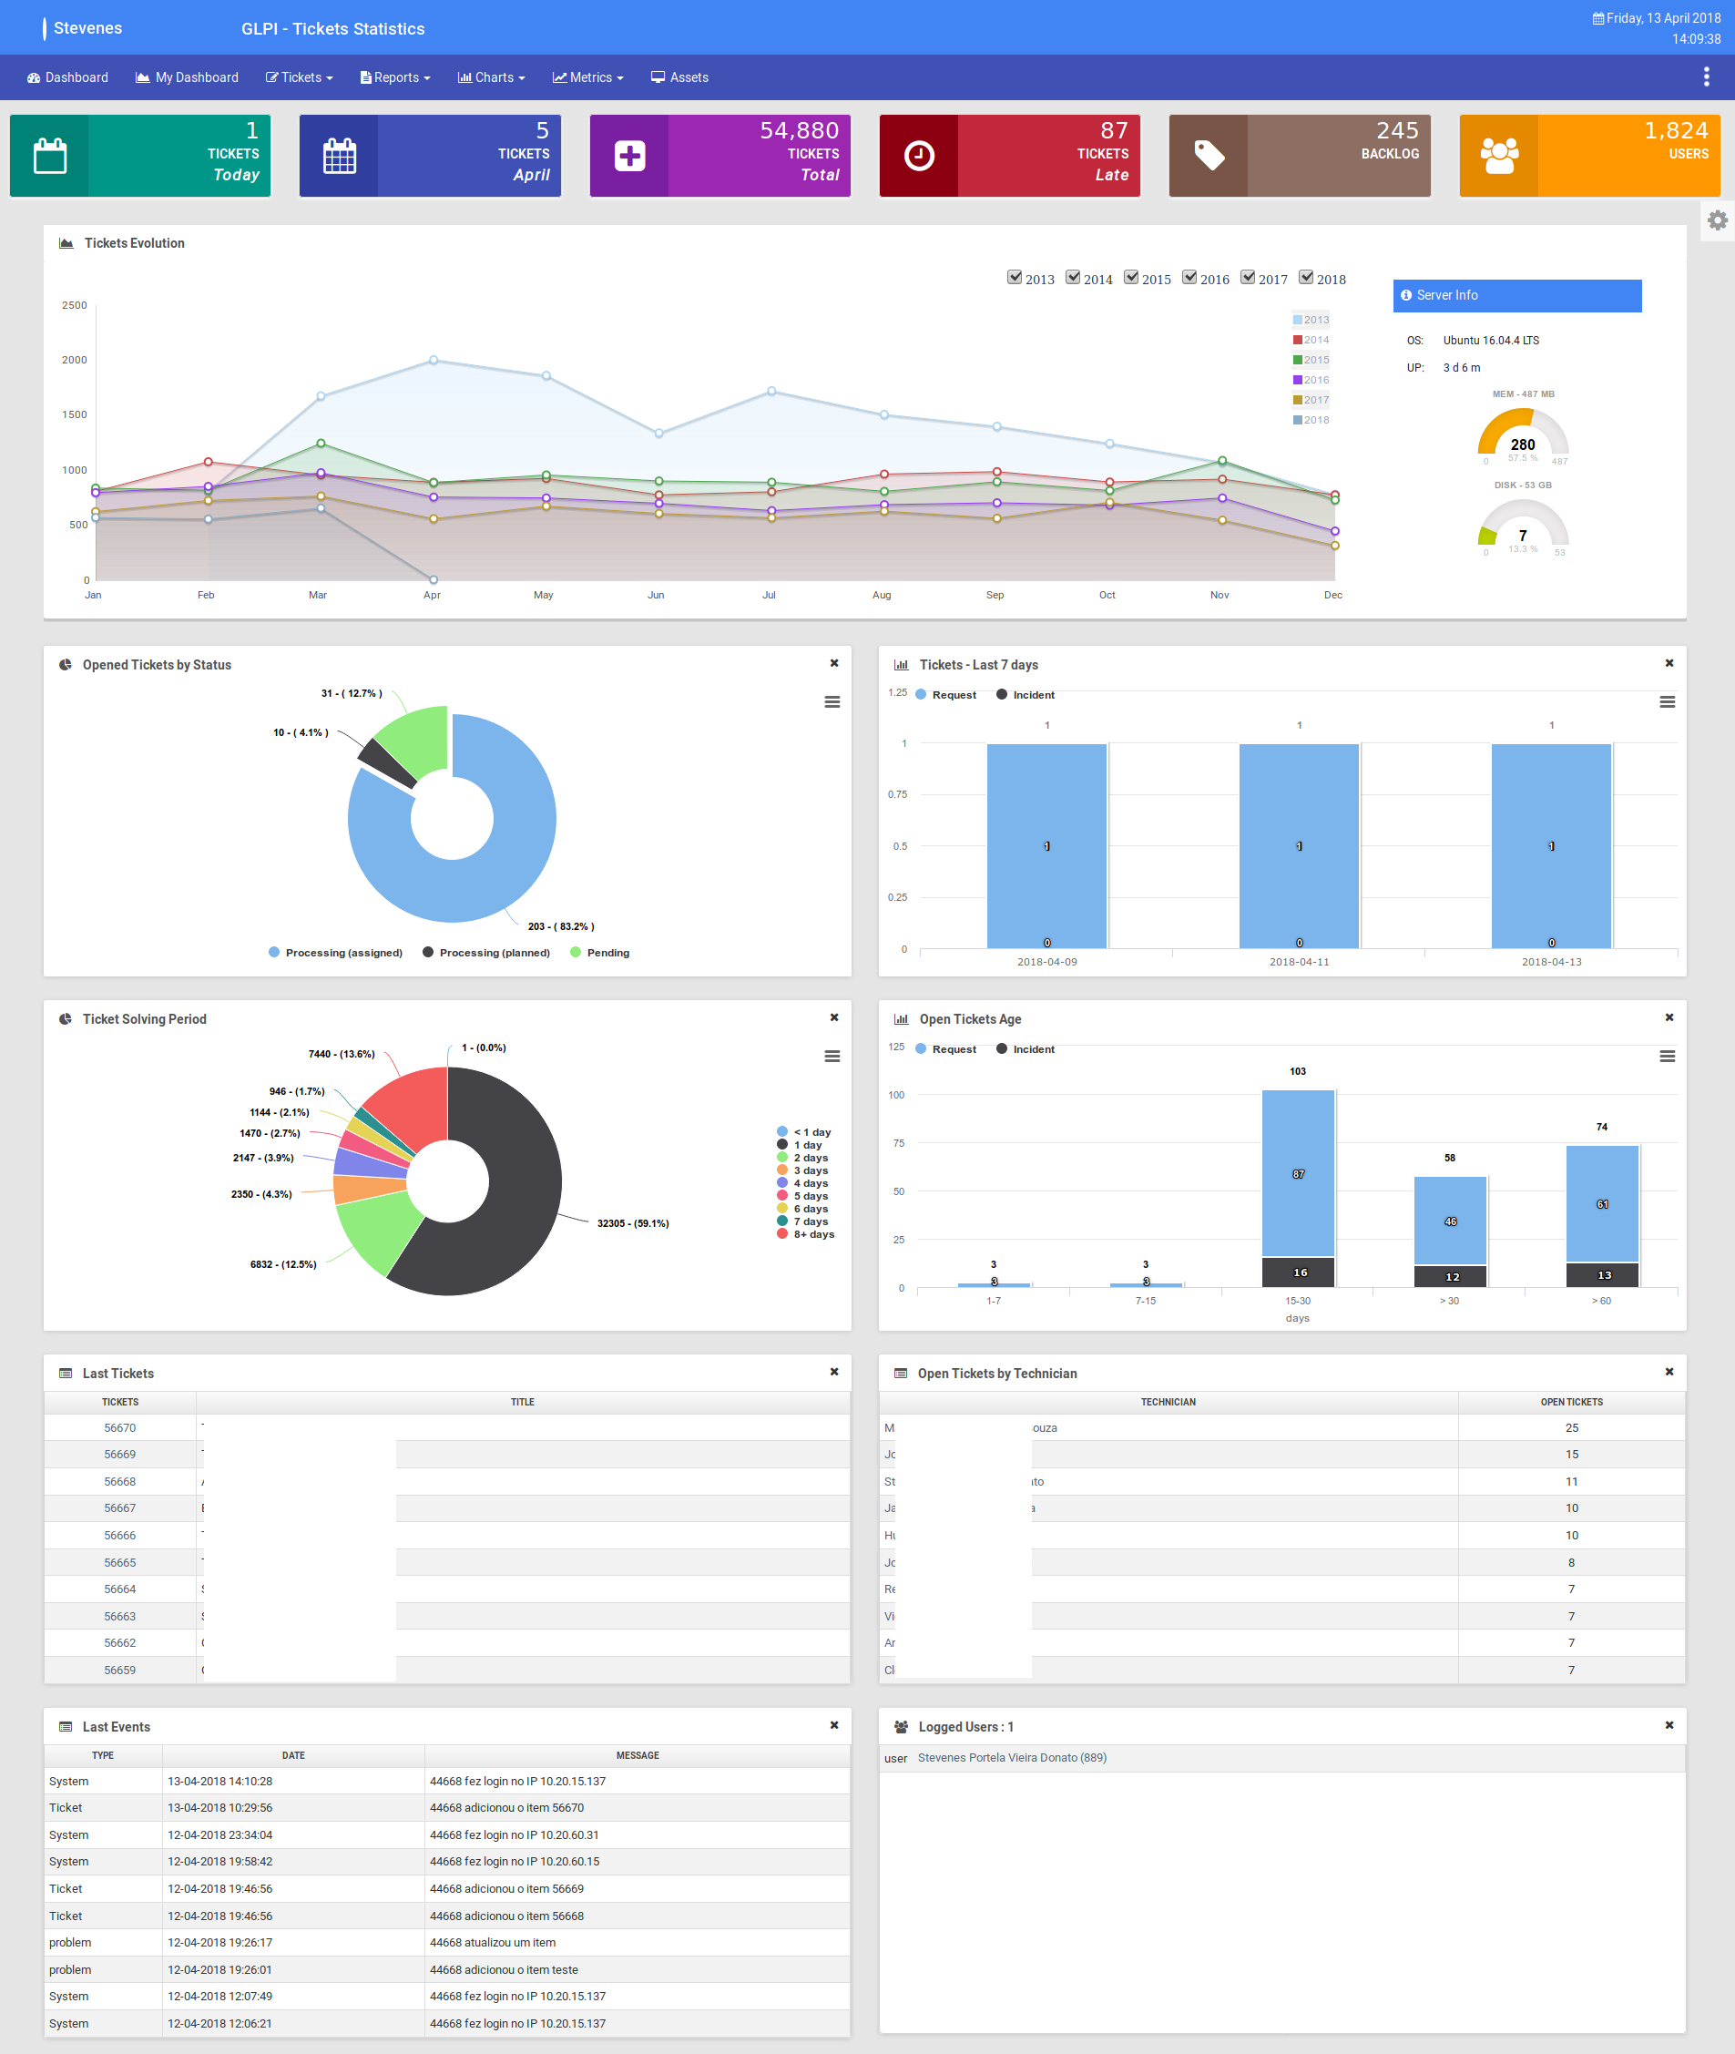The height and width of the screenshot is (2054, 1735).
Task: Open the Assets menu item
Action: 679,77
